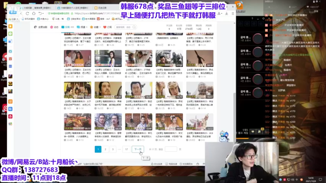Image resolution: width=326 pixels, height=183 pixels.
Task: Click the League client help question mark
Action: point(252,18)
